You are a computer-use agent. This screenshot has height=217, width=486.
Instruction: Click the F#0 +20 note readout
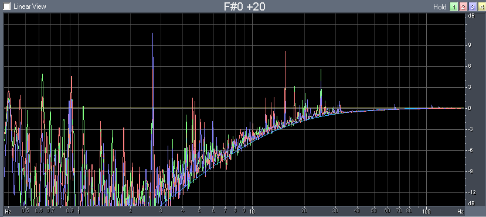click(x=244, y=6)
